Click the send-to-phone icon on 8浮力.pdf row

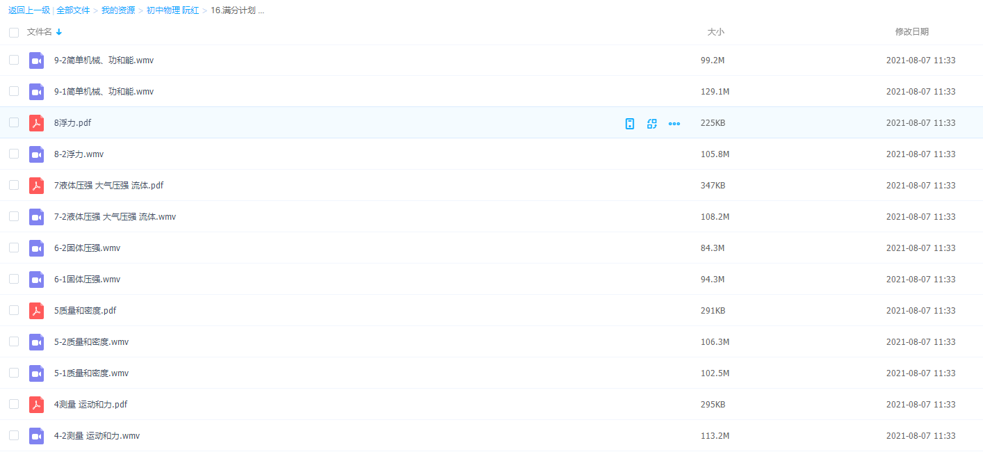click(x=629, y=124)
